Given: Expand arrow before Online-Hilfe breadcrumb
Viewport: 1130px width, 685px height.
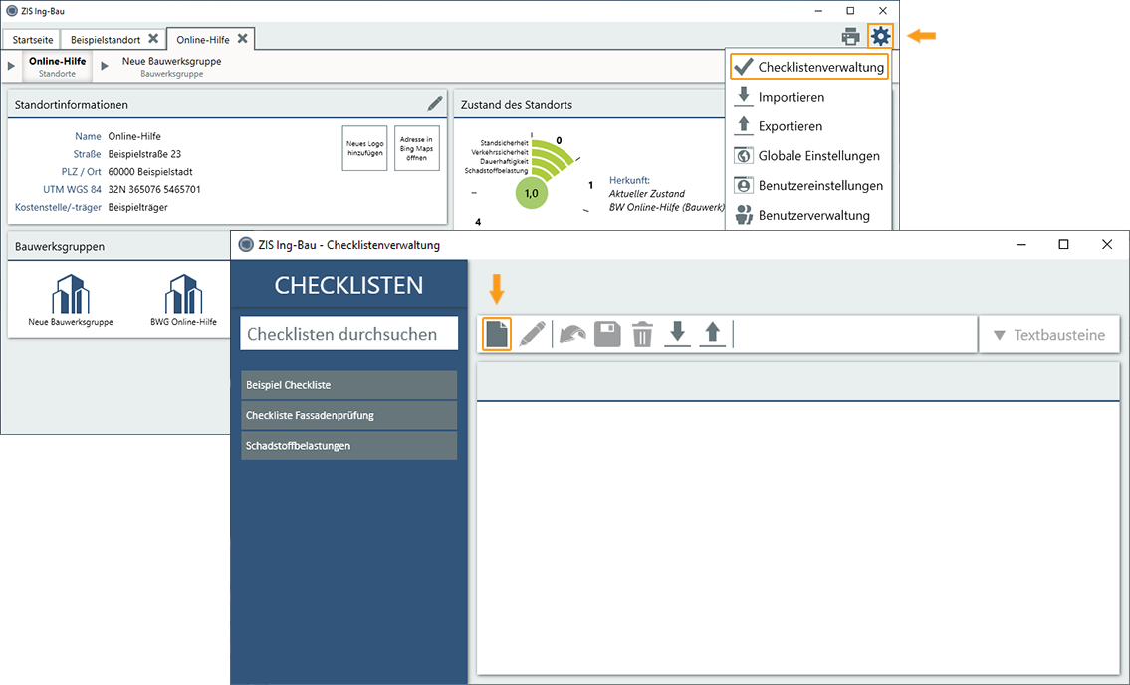Looking at the screenshot, I should (12, 66).
